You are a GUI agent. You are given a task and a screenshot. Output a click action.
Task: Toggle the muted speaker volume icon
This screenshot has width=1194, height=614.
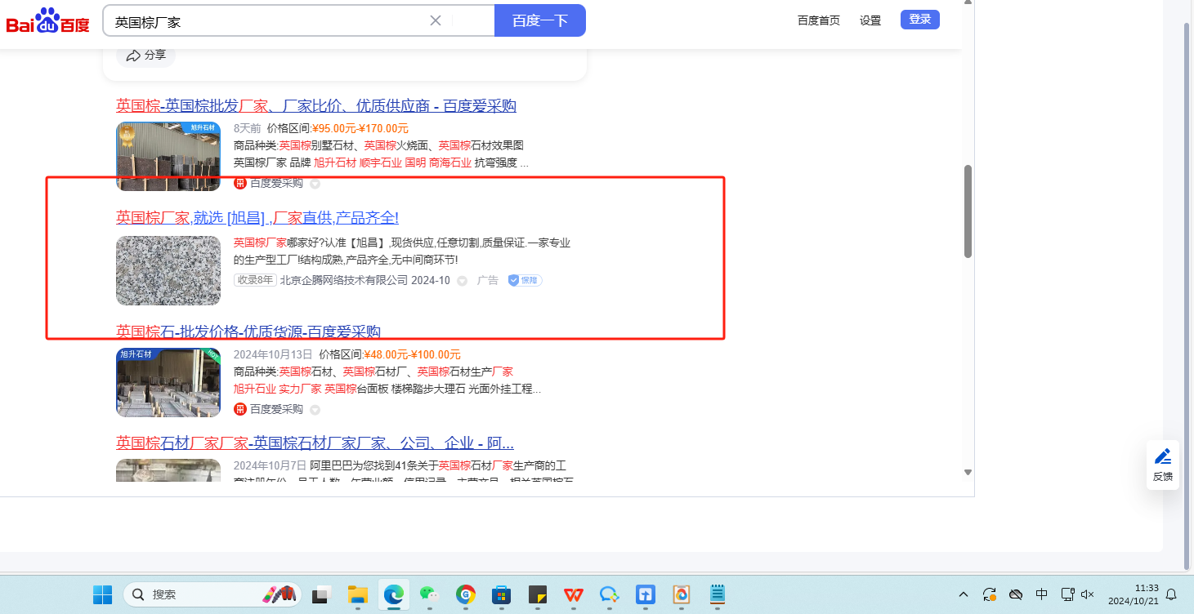pyautogui.click(x=1088, y=594)
